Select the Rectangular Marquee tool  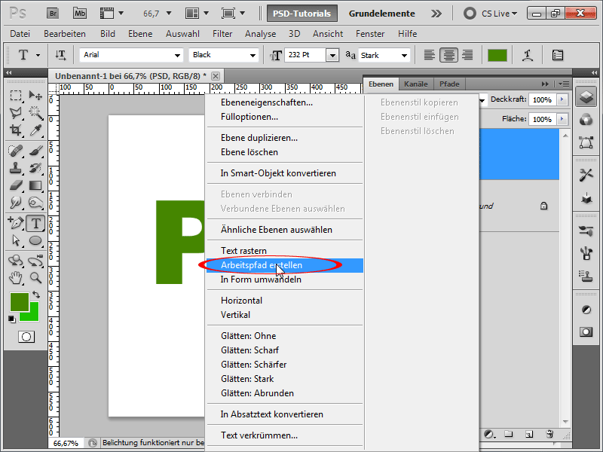point(16,96)
